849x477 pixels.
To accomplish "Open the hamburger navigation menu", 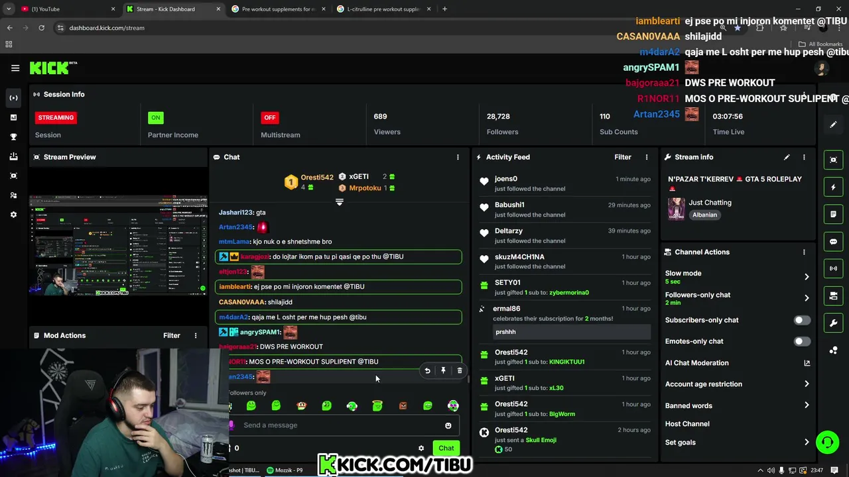I will [x=15, y=68].
